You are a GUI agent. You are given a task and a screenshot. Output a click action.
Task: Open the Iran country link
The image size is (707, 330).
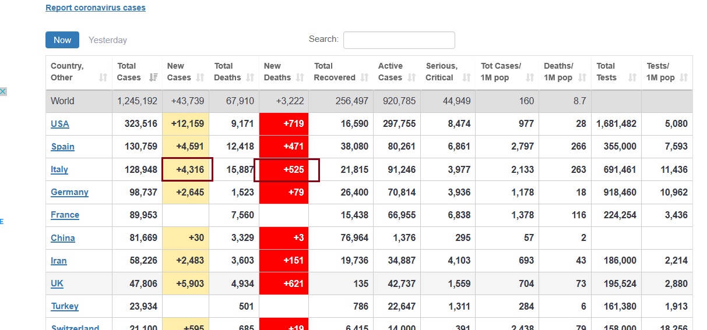pyautogui.click(x=59, y=261)
